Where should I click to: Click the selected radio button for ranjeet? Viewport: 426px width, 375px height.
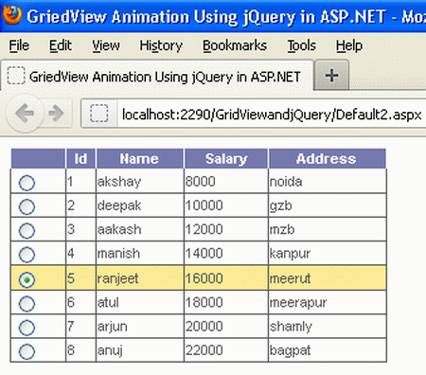(x=27, y=279)
